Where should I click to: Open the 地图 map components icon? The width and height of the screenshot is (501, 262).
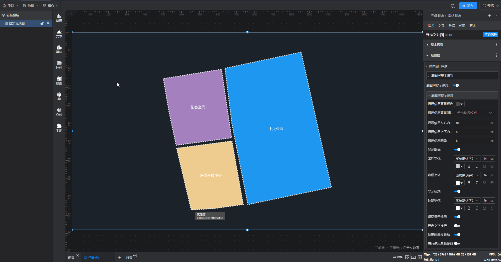59,81
